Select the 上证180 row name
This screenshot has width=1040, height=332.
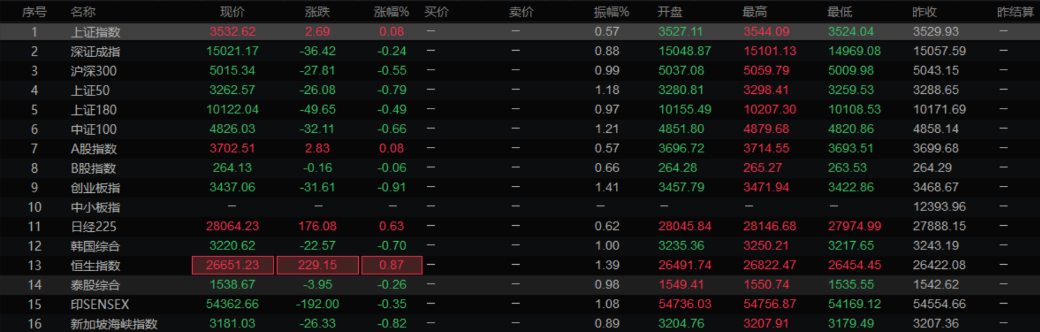pos(94,110)
